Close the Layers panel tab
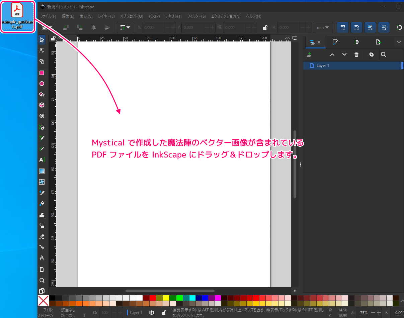404x318 pixels. [319, 42]
